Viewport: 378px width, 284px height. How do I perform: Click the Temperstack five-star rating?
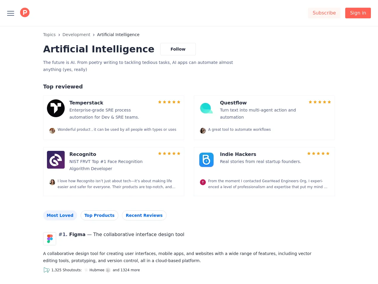tap(169, 102)
